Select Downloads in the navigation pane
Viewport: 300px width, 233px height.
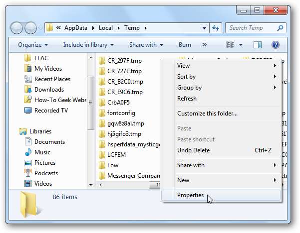pyautogui.click(x=49, y=90)
